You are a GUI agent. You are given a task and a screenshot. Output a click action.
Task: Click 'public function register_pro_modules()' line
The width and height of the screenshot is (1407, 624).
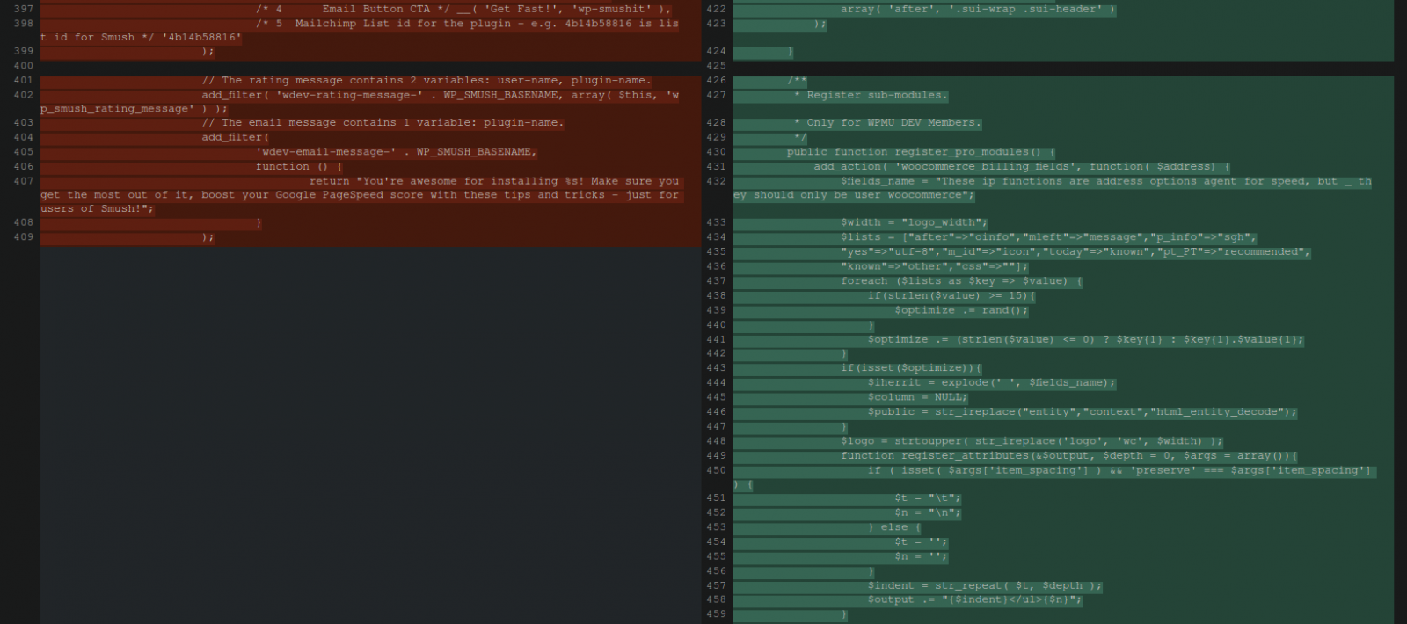pos(919,152)
